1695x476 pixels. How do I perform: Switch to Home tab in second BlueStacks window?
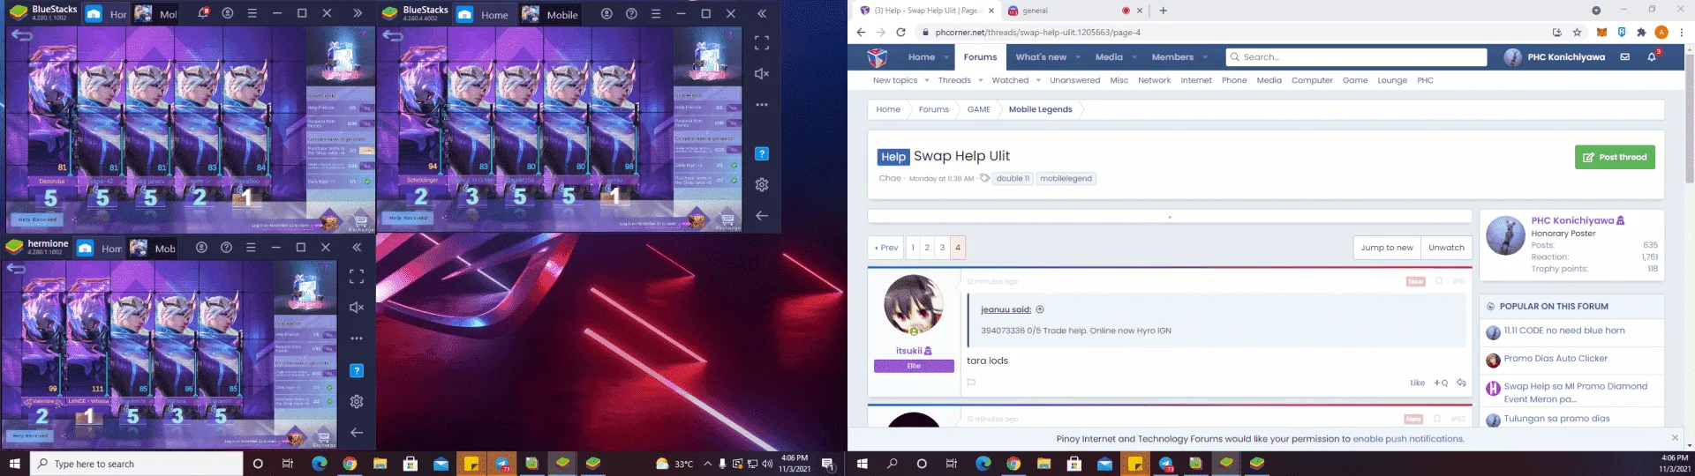click(483, 14)
